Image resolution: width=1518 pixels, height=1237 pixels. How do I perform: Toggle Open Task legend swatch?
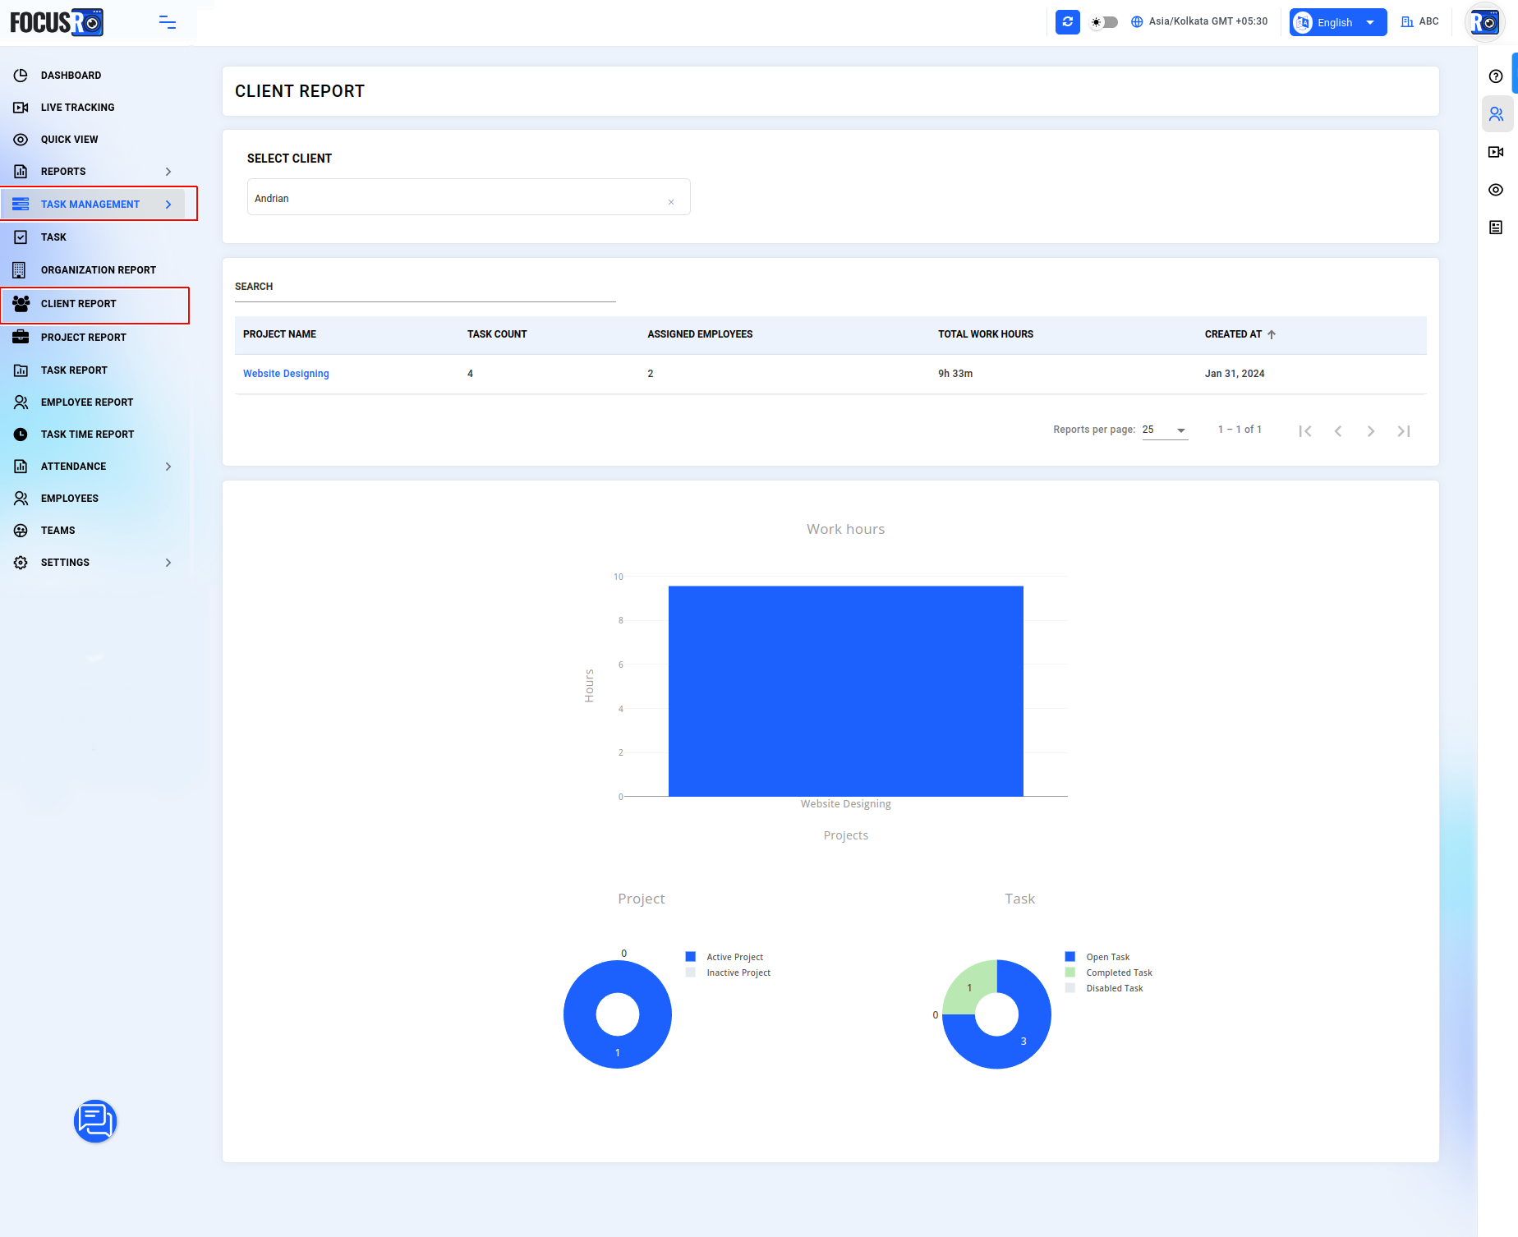point(1070,957)
